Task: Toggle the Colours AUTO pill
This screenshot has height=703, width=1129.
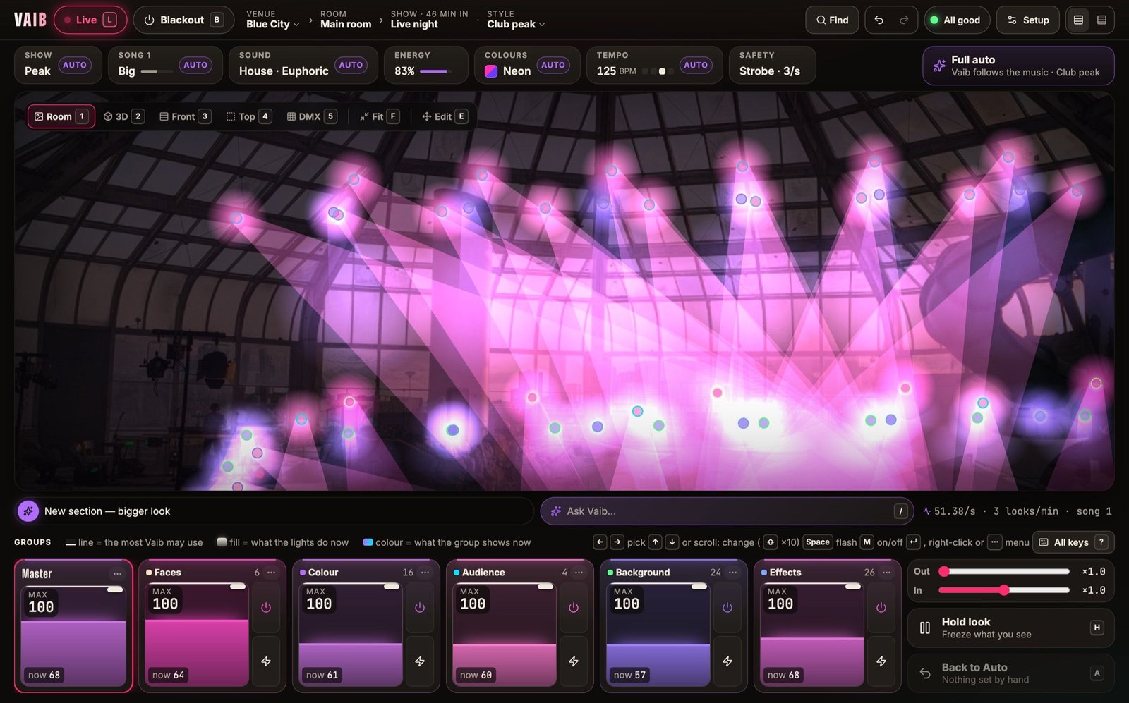Action: tap(553, 65)
